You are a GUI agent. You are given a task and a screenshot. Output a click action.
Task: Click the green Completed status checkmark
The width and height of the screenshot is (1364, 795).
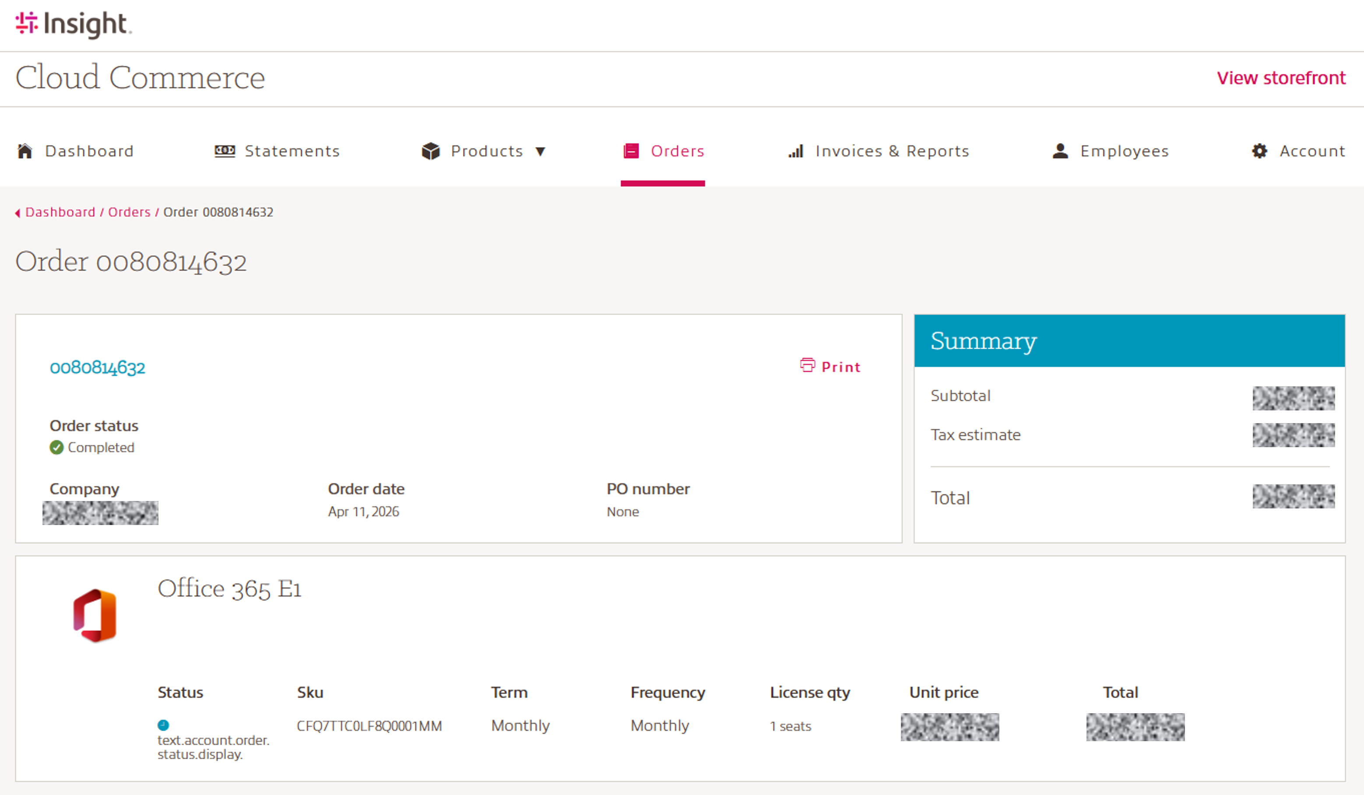(56, 448)
